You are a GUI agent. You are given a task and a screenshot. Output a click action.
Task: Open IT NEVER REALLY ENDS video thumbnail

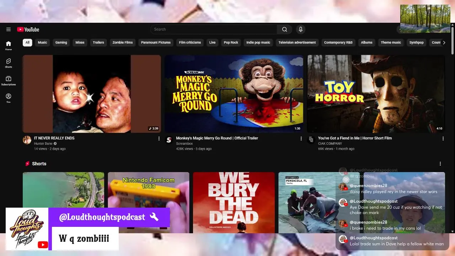coord(92,94)
